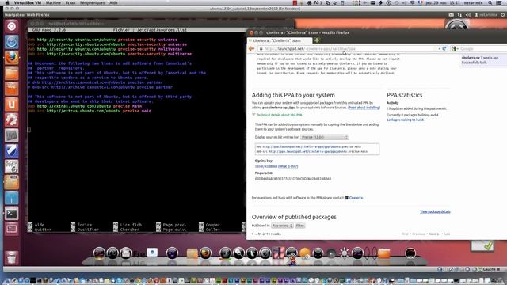Click the sources.list entries text box

[317, 149]
